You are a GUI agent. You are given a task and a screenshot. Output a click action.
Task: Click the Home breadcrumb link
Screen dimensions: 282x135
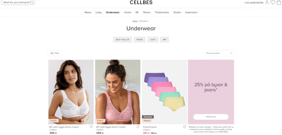(x=135, y=21)
